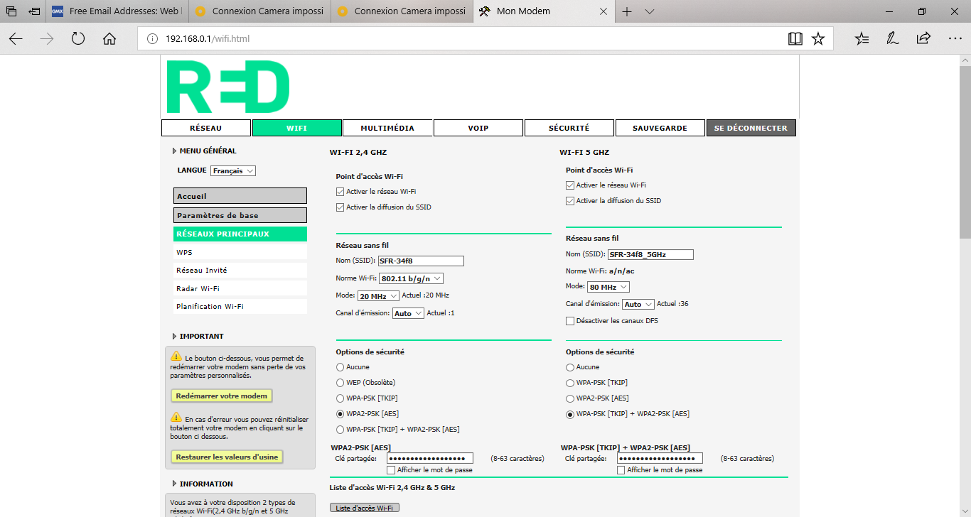Click the 'Liste d'accès Wi-Fi' button
Image resolution: width=971 pixels, height=517 pixels.
click(x=365, y=508)
